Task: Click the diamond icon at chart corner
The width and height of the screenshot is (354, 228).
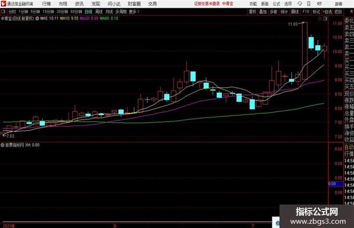Action: click(x=320, y=19)
